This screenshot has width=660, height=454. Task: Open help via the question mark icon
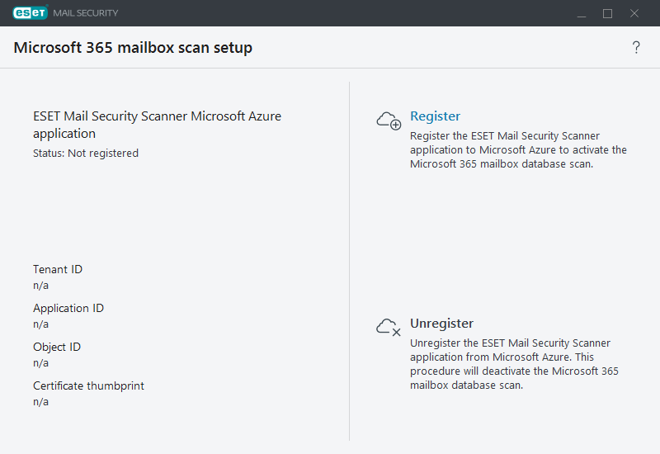tap(636, 48)
